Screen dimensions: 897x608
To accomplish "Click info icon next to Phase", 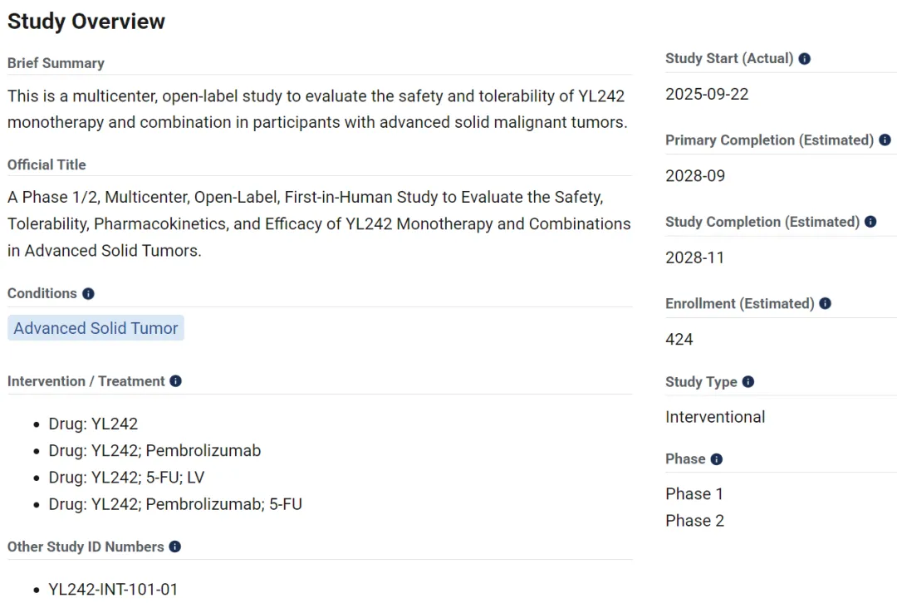I will coord(717,459).
